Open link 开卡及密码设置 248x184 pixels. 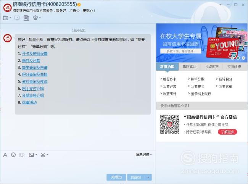[35, 53]
